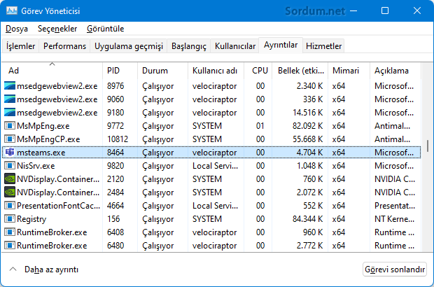Click NVIDIA icon of NVDisplay.Container PID 2120

(x=10, y=178)
